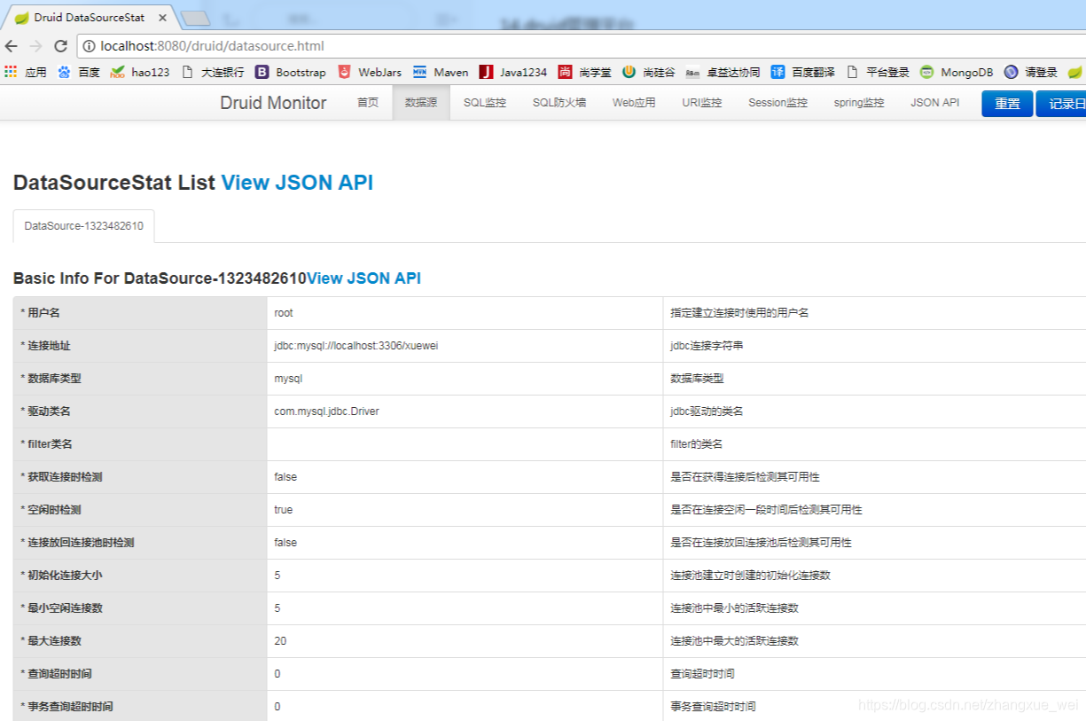Close the Druid DataSourceStat tab
1086x721 pixels.
[162, 18]
